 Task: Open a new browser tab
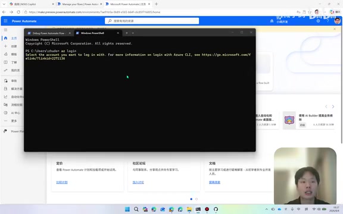[x=156, y=4]
